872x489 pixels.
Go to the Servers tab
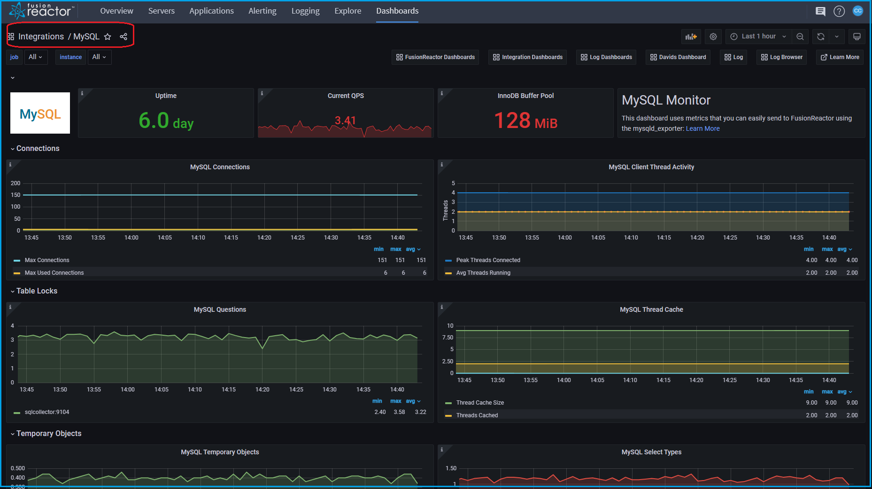[162, 11]
